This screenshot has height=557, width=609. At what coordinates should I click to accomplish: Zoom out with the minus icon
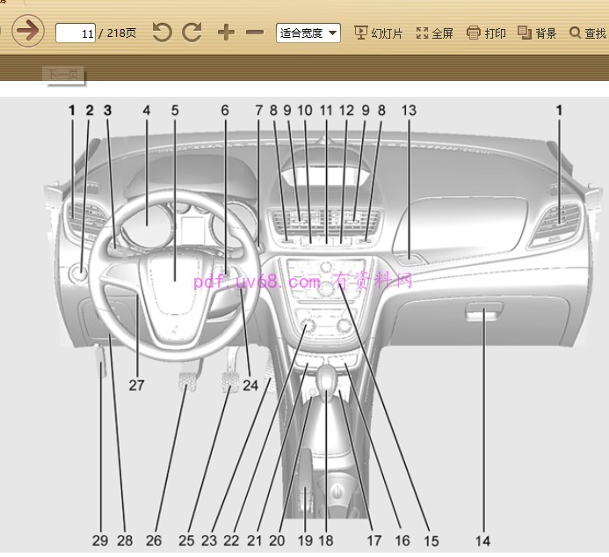pyautogui.click(x=255, y=33)
